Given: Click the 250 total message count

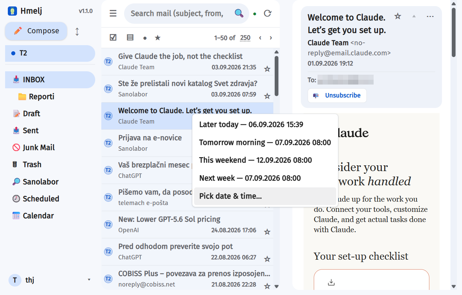Looking at the screenshot, I should (245, 38).
